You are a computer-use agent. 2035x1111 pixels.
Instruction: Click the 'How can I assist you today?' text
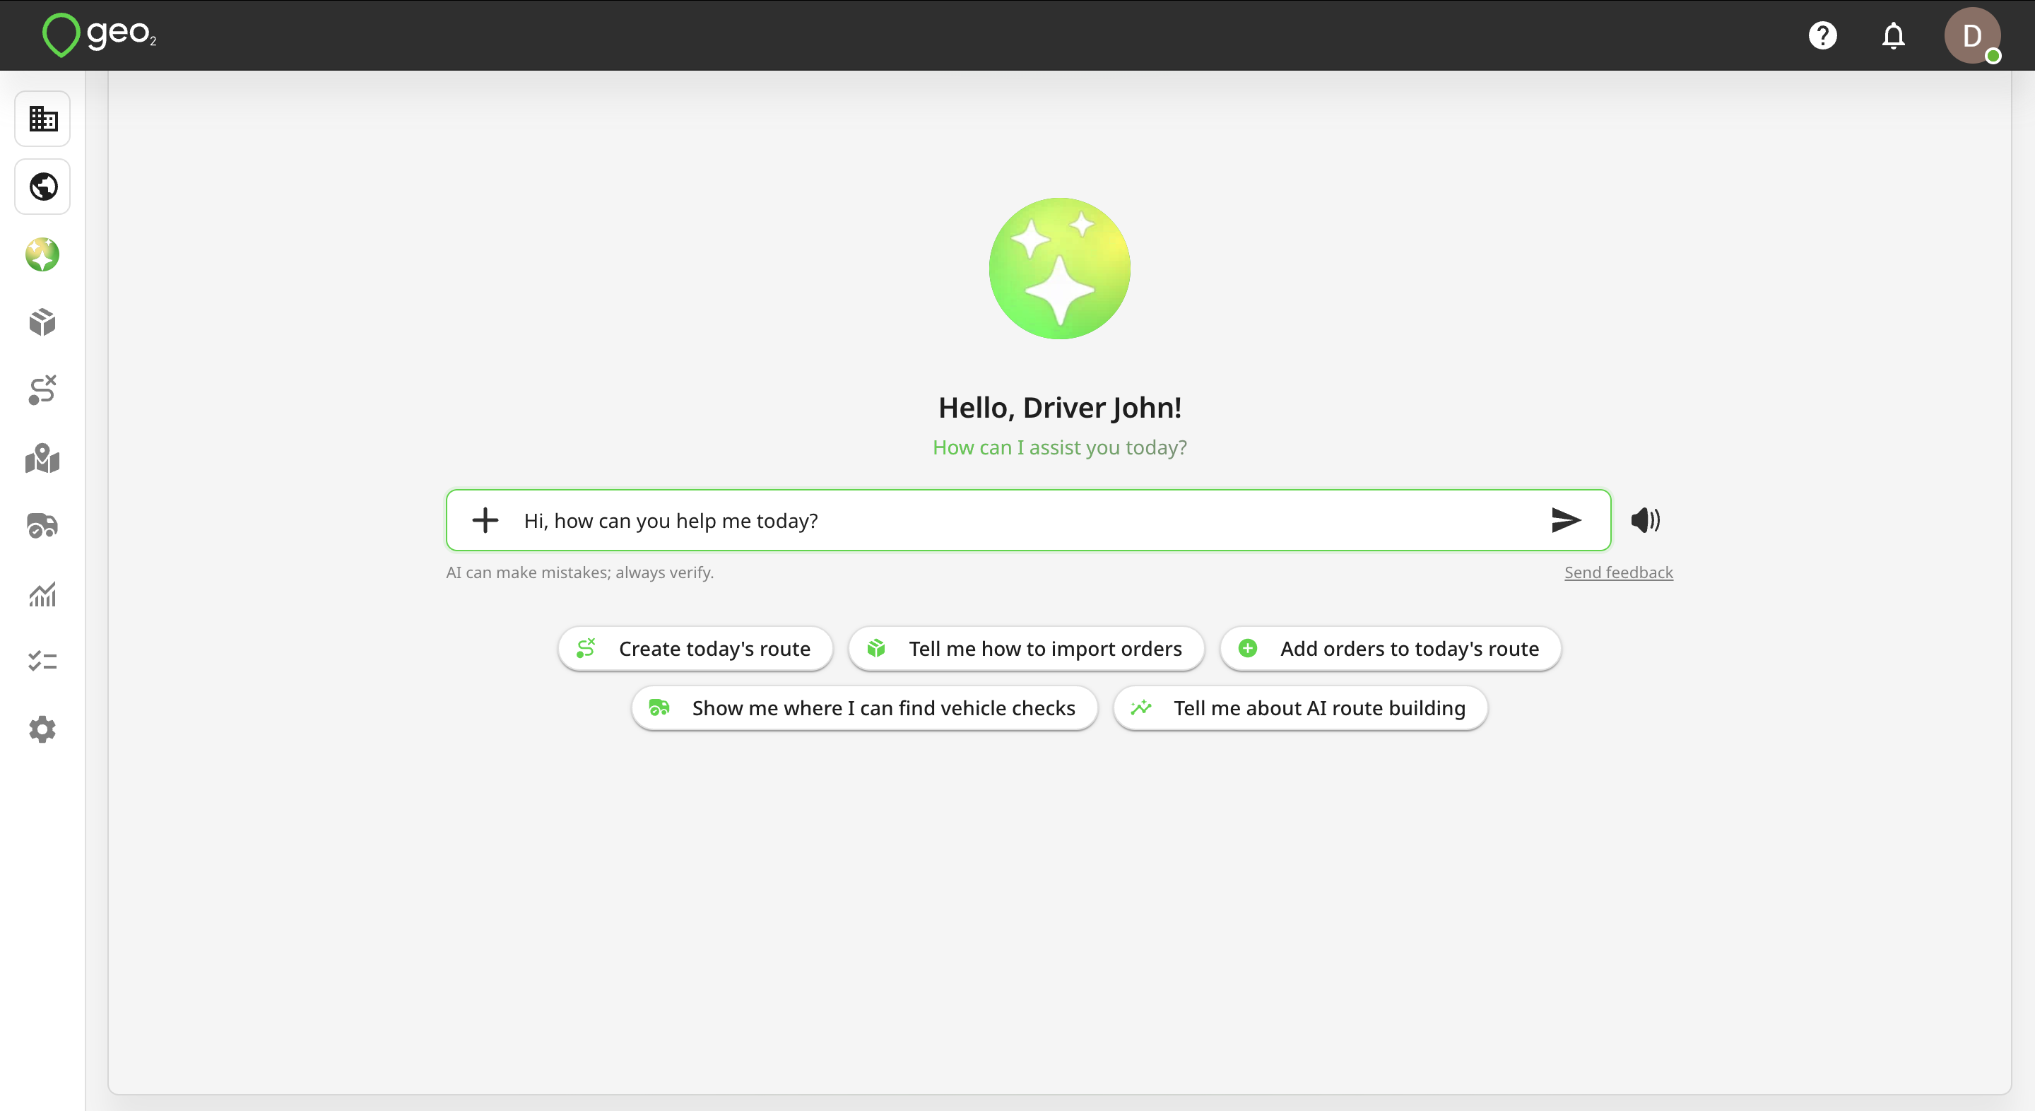tap(1059, 447)
